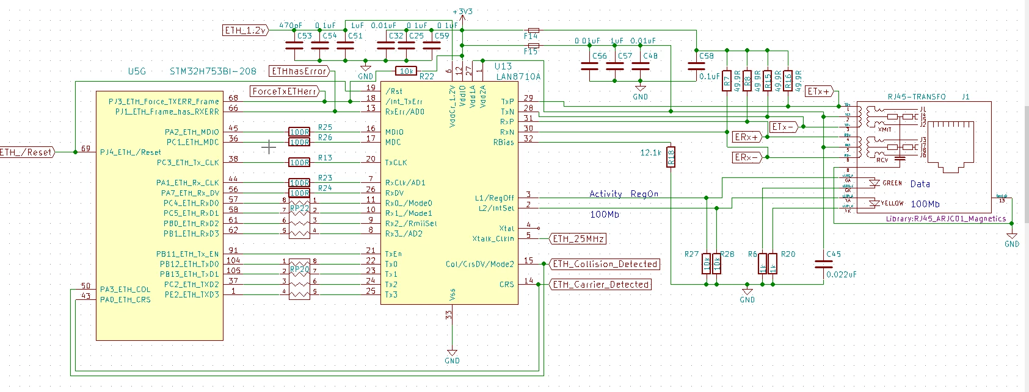Select the +3V3 power symbol
The width and height of the screenshot is (1029, 392).
(x=462, y=17)
